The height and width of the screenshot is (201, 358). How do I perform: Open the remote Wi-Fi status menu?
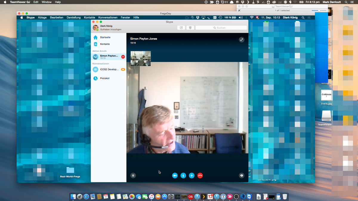pos(251,18)
